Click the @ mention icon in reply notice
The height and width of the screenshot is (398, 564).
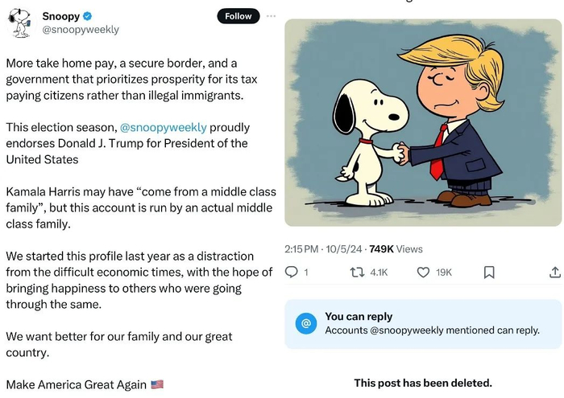305,323
